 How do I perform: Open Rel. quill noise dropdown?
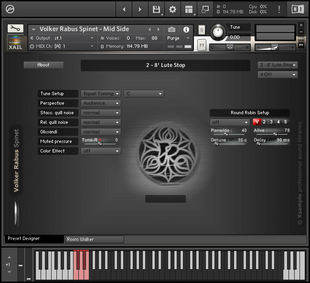pos(101,122)
